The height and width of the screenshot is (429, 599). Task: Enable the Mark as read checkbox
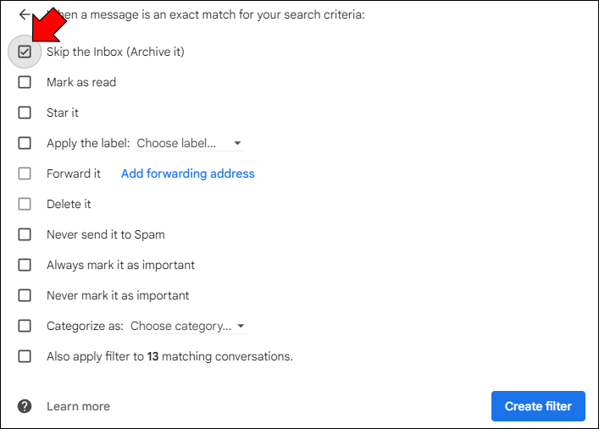pos(25,82)
